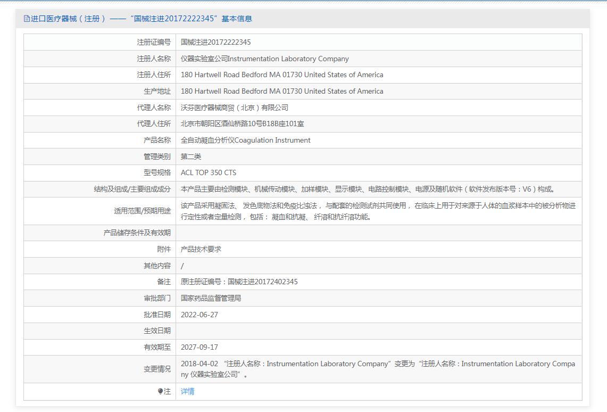
Task: Select the registration number 国械注进20172222345 cell
Action: click(x=215, y=42)
